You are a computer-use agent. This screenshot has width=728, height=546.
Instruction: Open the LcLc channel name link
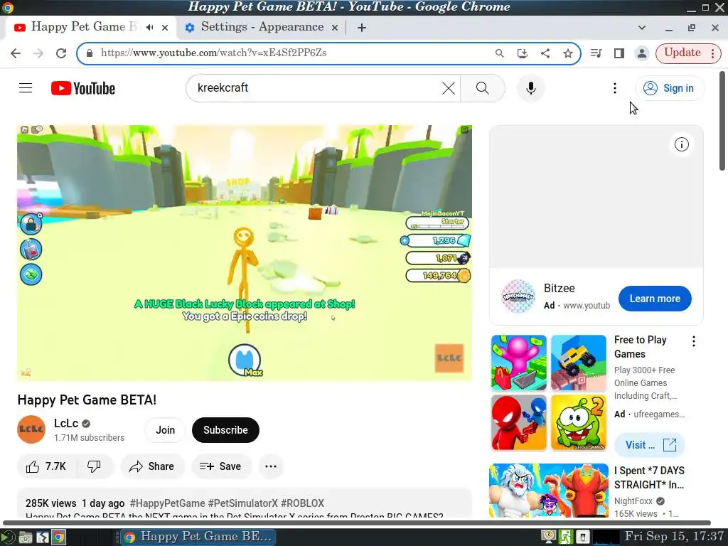pyautogui.click(x=66, y=423)
